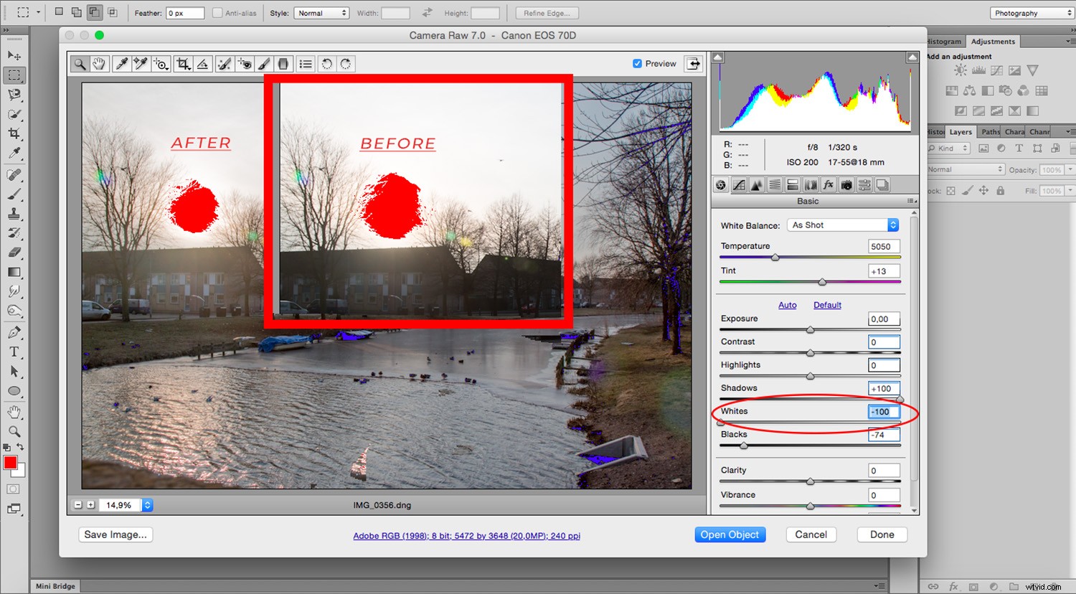Open the Style dropdown in the options bar
The image size is (1076, 594).
(321, 12)
